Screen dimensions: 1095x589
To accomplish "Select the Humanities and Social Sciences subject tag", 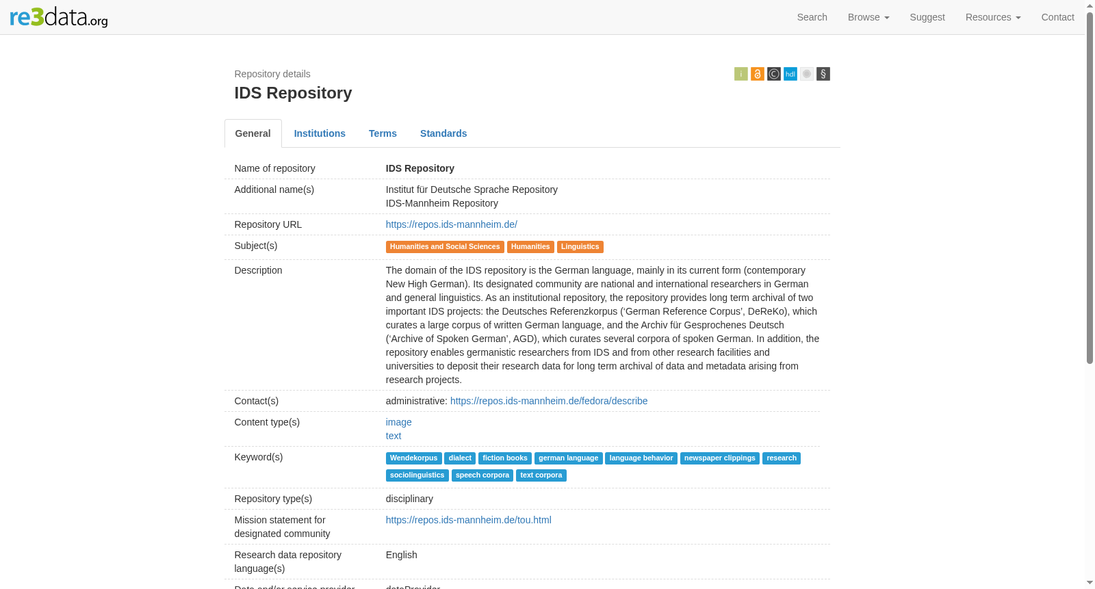I will point(445,247).
